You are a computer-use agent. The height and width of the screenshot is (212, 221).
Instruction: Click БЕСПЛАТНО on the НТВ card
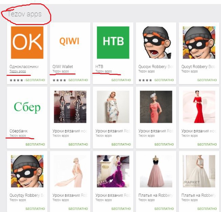click(x=121, y=80)
